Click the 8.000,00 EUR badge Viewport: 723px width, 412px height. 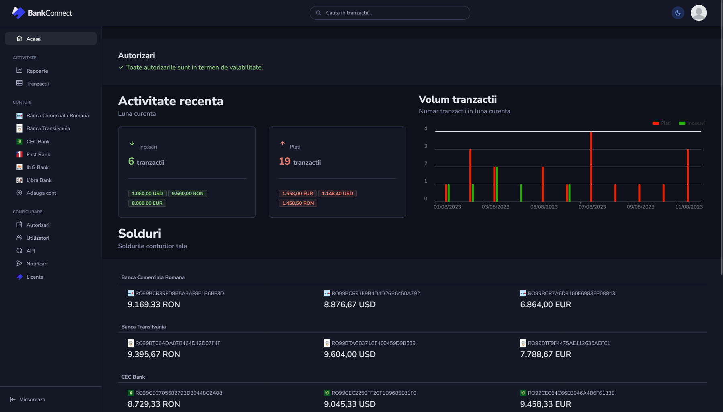click(x=147, y=203)
